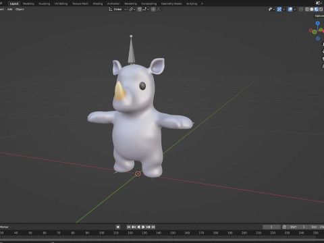The width and height of the screenshot is (324, 243).
Task: Click the rhino's golden horn
Action: [x=119, y=91]
